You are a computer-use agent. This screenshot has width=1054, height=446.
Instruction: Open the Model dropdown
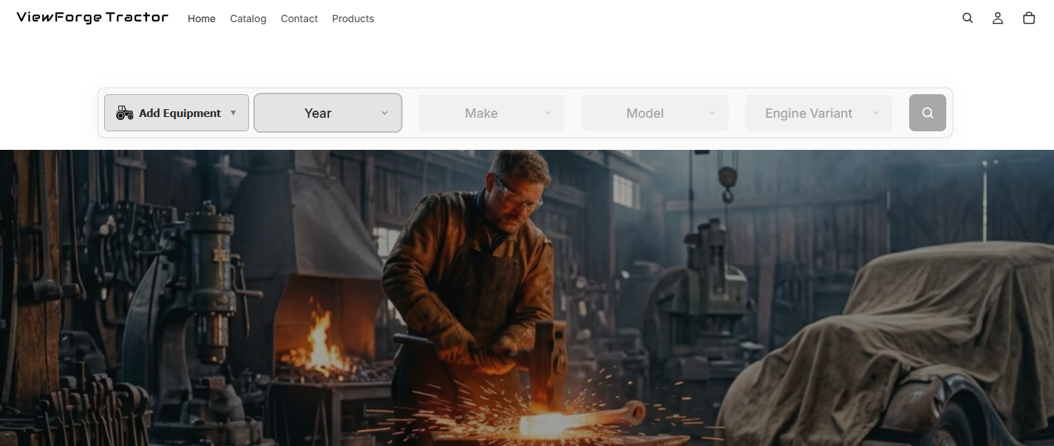pyautogui.click(x=655, y=113)
